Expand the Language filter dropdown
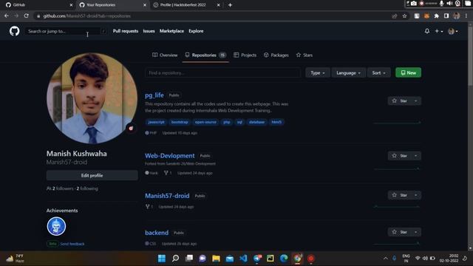 [348, 72]
